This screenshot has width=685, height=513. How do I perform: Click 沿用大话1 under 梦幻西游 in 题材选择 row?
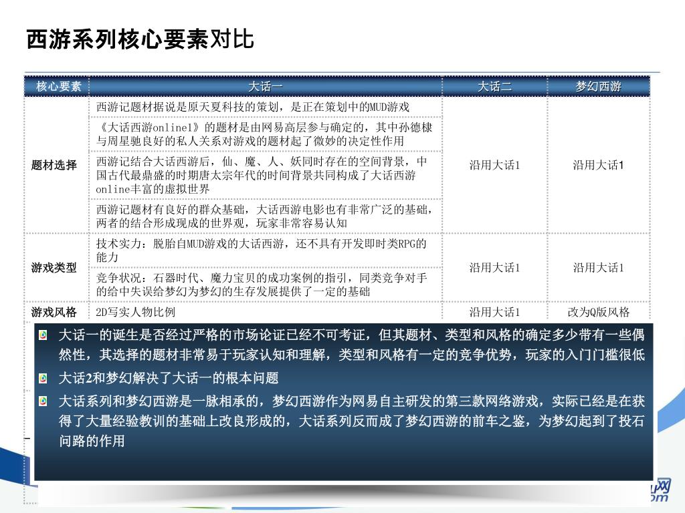coord(599,165)
